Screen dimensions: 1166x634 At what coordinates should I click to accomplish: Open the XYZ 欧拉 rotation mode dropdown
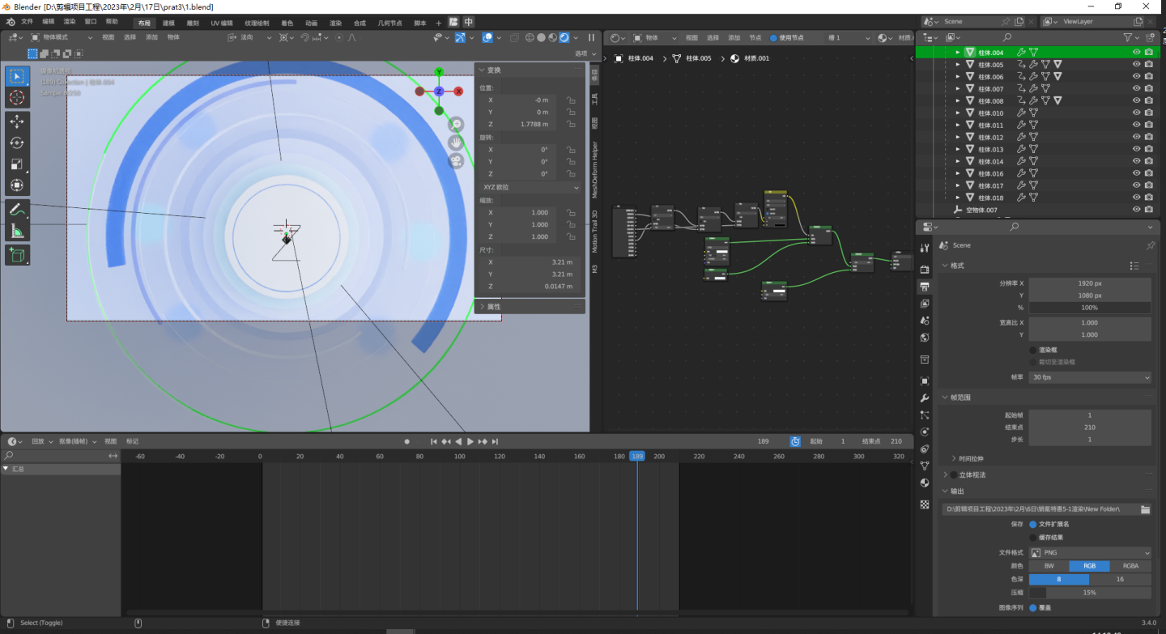530,187
